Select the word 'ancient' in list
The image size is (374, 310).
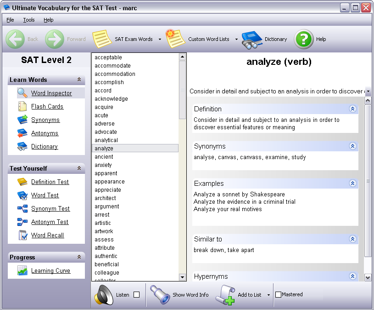point(135,157)
